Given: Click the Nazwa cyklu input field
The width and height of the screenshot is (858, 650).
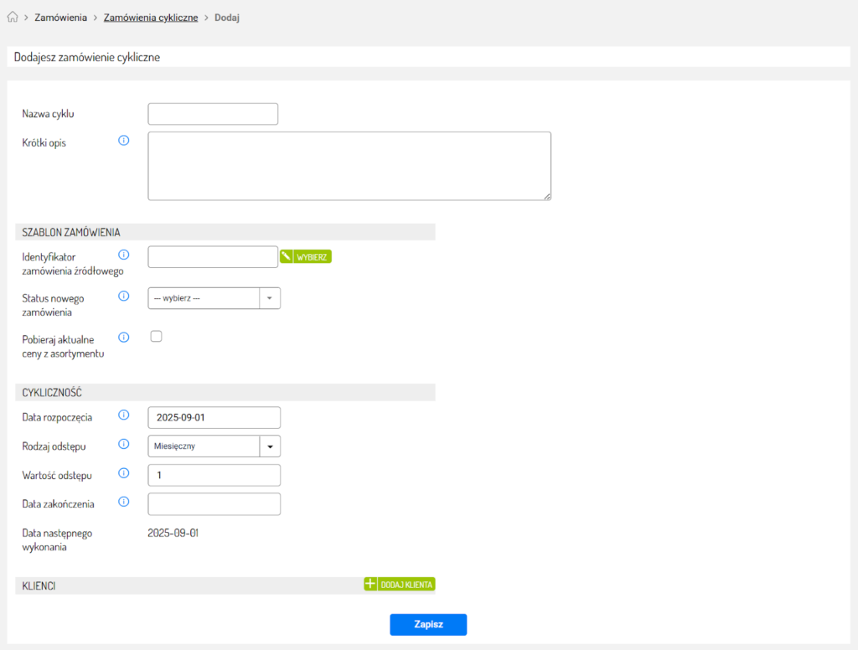Looking at the screenshot, I should 213,114.
